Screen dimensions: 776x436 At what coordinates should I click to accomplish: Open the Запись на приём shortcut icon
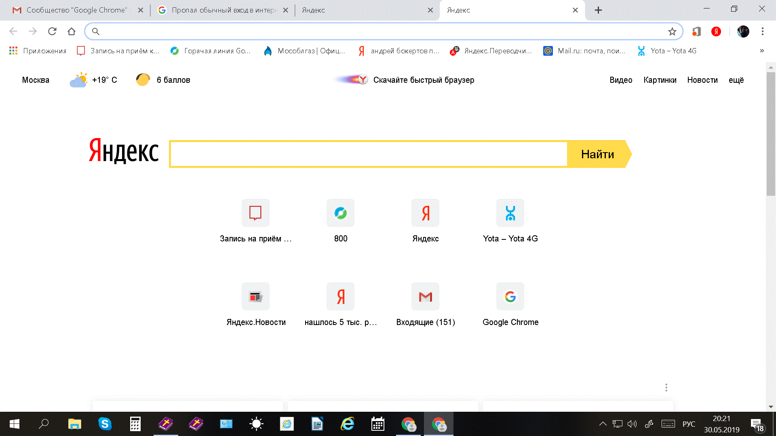(x=255, y=213)
